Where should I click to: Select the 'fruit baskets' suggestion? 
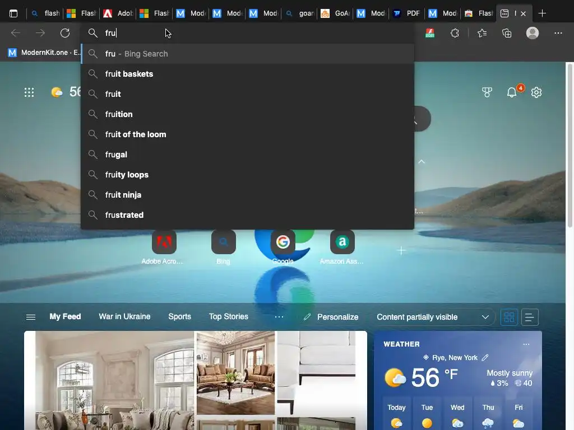(x=247, y=74)
